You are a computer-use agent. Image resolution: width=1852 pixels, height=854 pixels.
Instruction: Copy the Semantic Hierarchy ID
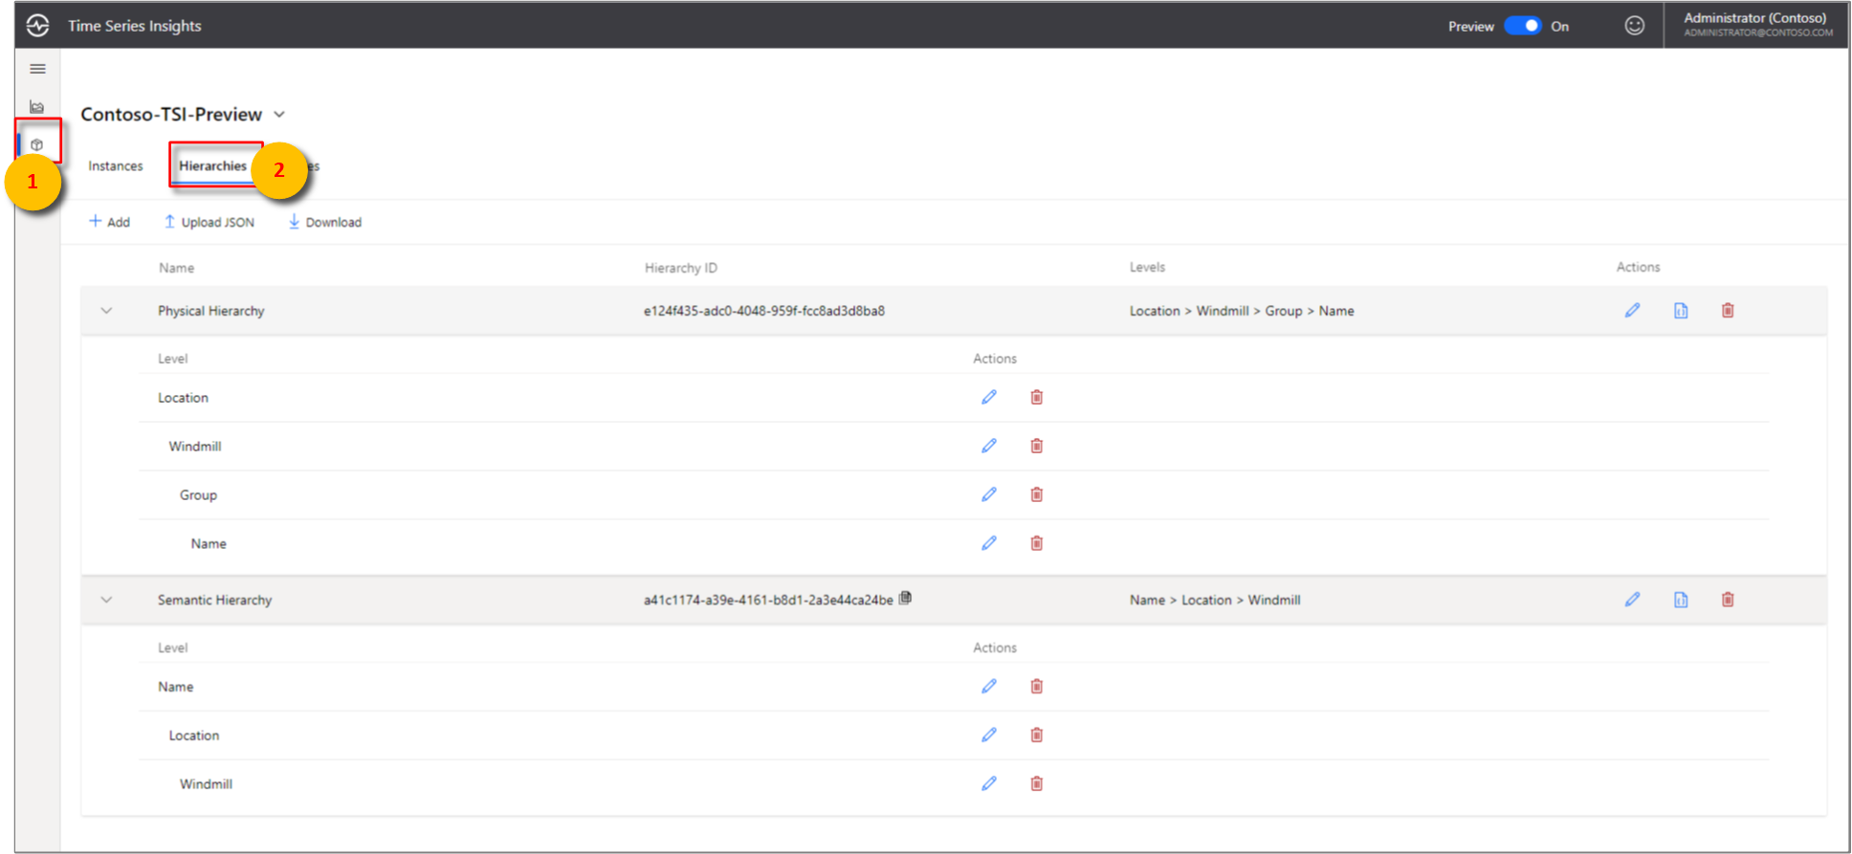click(905, 599)
